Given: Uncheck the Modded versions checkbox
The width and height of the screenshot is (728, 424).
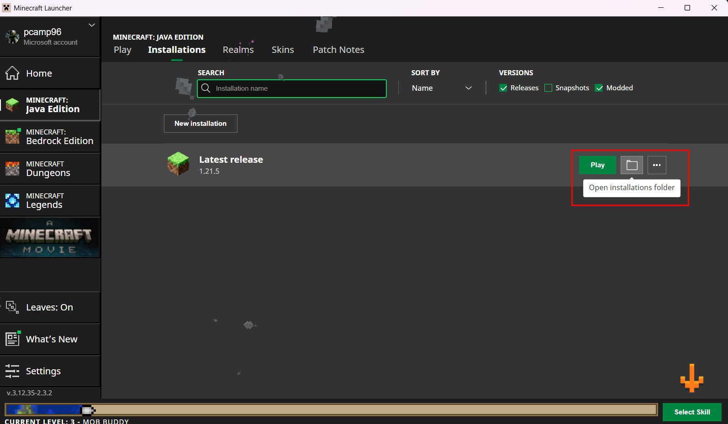Looking at the screenshot, I should [599, 88].
